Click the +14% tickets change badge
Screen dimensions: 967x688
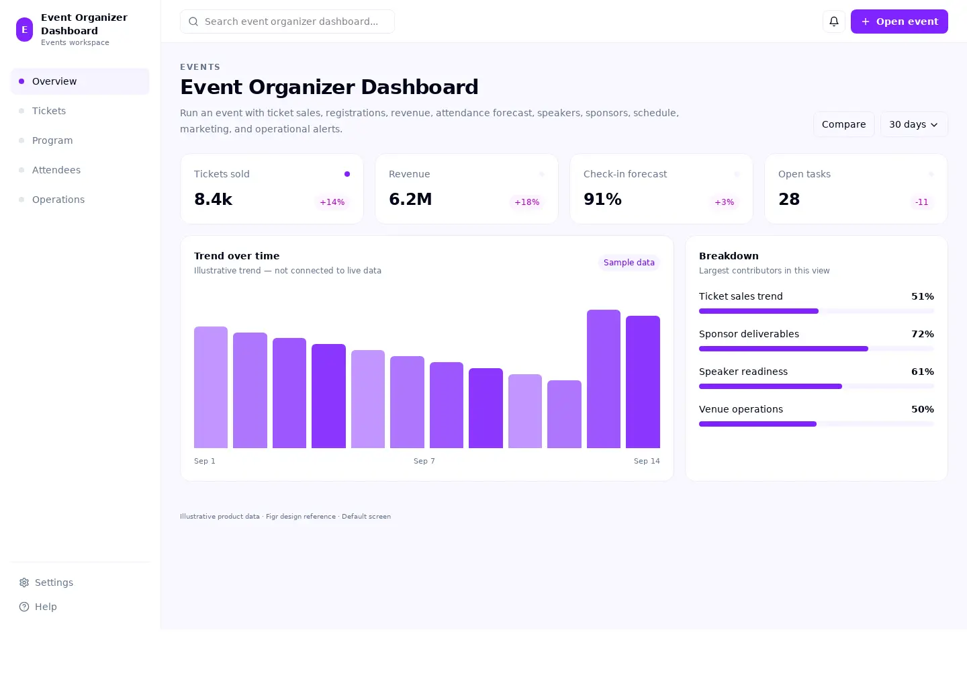tap(332, 202)
